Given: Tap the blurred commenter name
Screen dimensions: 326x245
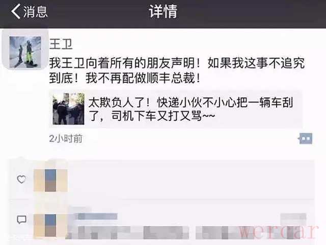Looking at the screenshot, I should 98,216.
